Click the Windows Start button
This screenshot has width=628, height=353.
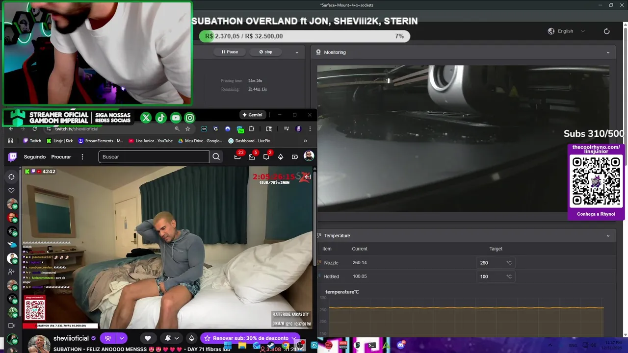228,345
